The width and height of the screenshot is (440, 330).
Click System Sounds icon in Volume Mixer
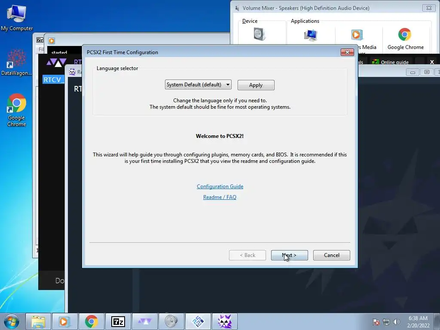311,35
